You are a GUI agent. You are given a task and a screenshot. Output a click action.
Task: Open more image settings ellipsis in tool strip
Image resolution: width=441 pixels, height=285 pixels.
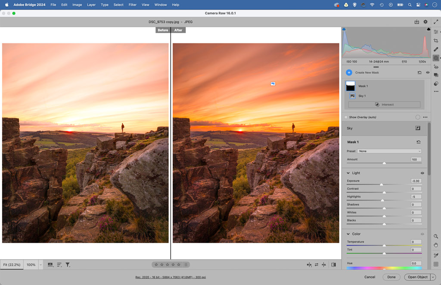[436, 91]
